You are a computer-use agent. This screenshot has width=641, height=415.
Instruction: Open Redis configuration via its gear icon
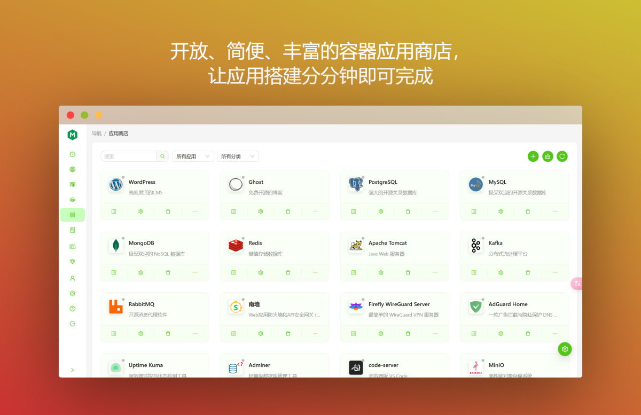[260, 272]
